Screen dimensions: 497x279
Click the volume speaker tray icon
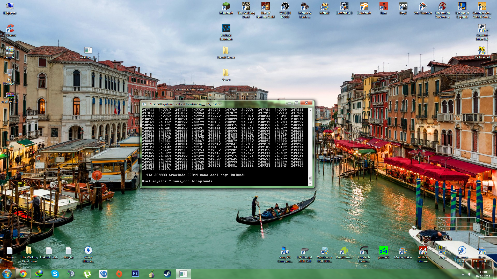[470, 274]
